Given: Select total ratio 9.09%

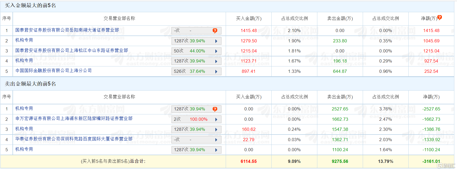Looking at the screenshot, I should (294, 161).
